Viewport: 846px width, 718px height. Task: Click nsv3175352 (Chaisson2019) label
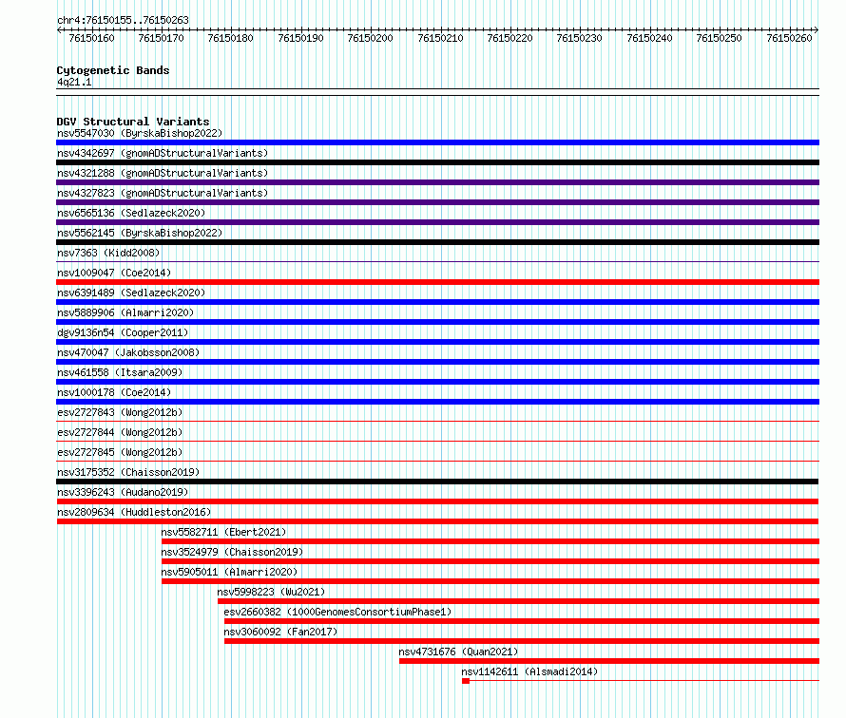point(128,472)
